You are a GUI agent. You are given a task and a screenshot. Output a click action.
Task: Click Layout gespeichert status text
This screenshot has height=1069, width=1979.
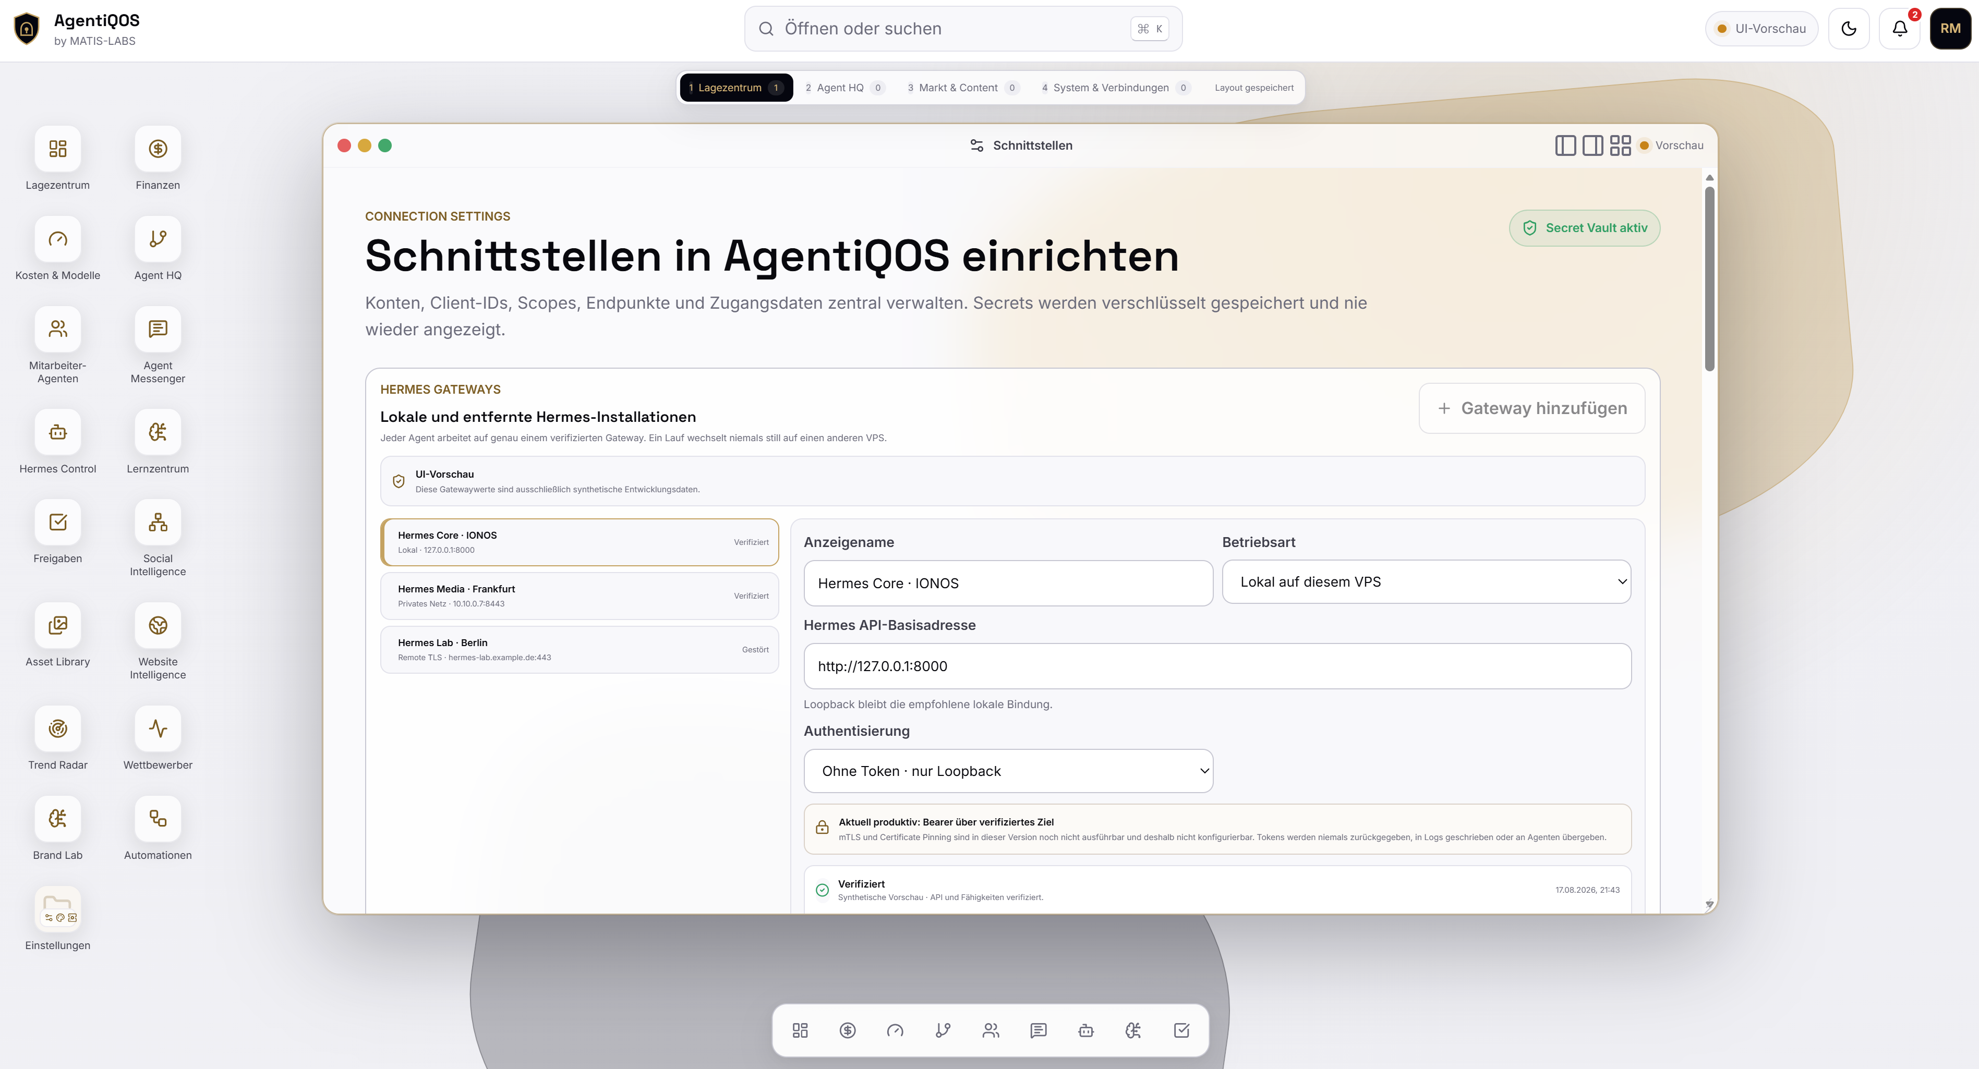[1254, 88]
